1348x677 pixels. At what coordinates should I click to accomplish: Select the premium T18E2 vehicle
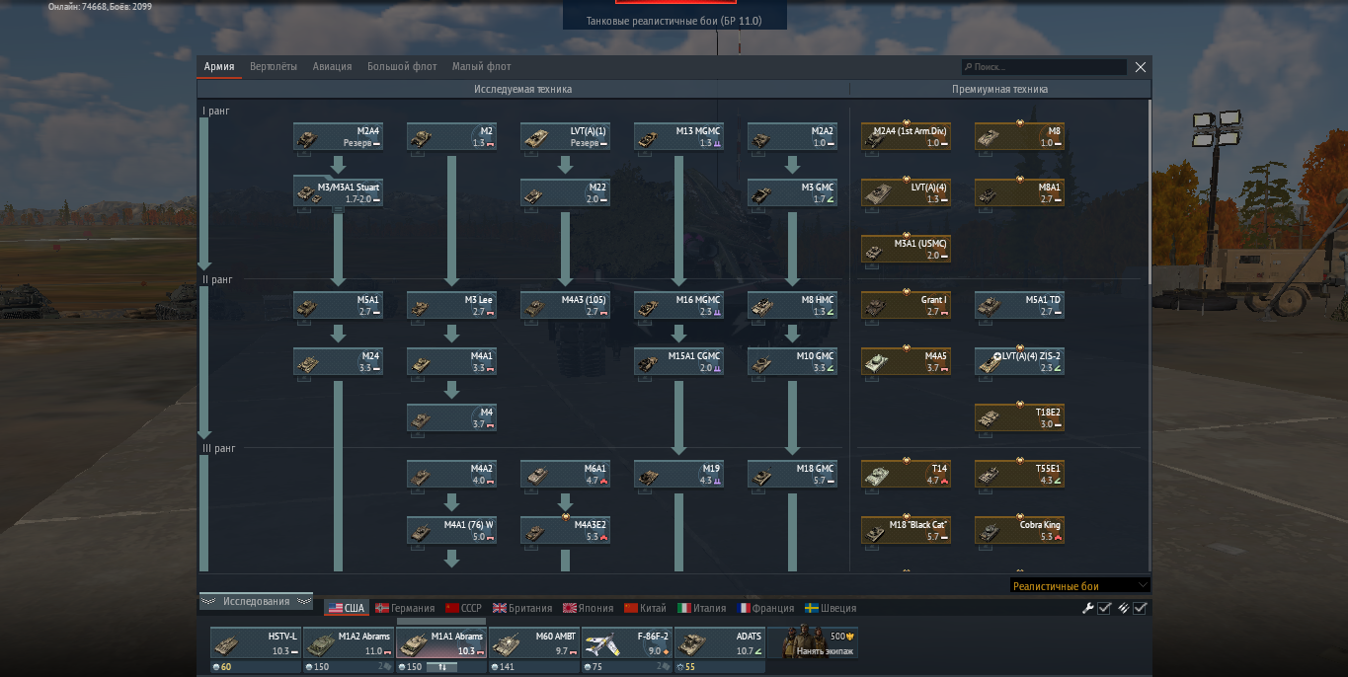(1019, 417)
